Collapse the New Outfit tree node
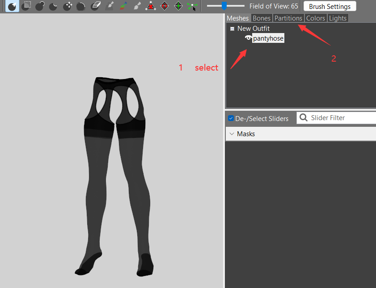This screenshot has height=288, width=376. click(x=232, y=29)
